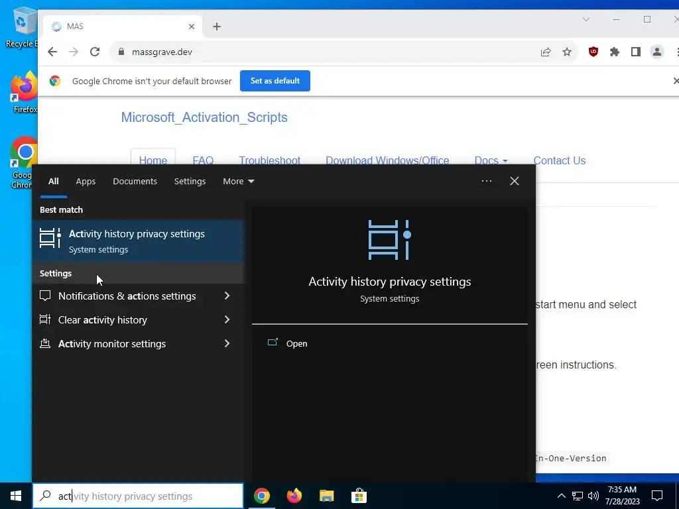
Task: Open the Contact Us link
Action: (560, 160)
